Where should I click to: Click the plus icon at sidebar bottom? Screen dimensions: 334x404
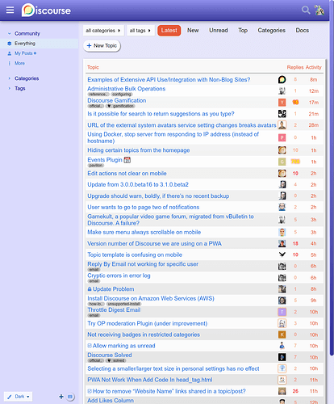(x=61, y=397)
